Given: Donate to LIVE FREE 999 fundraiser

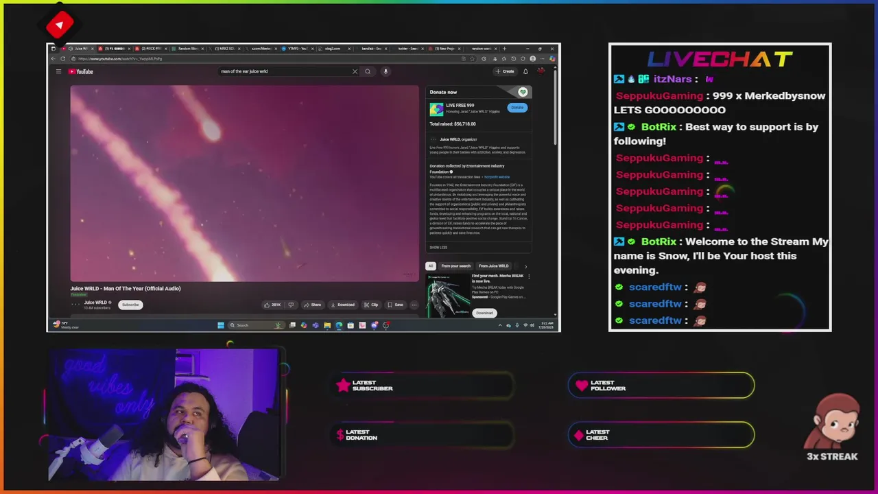Looking at the screenshot, I should click(517, 108).
